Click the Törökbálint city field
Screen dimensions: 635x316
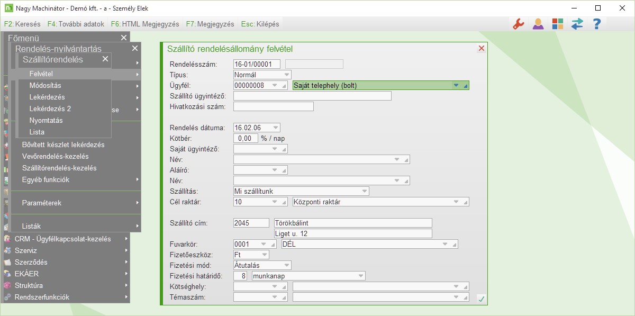pos(353,223)
